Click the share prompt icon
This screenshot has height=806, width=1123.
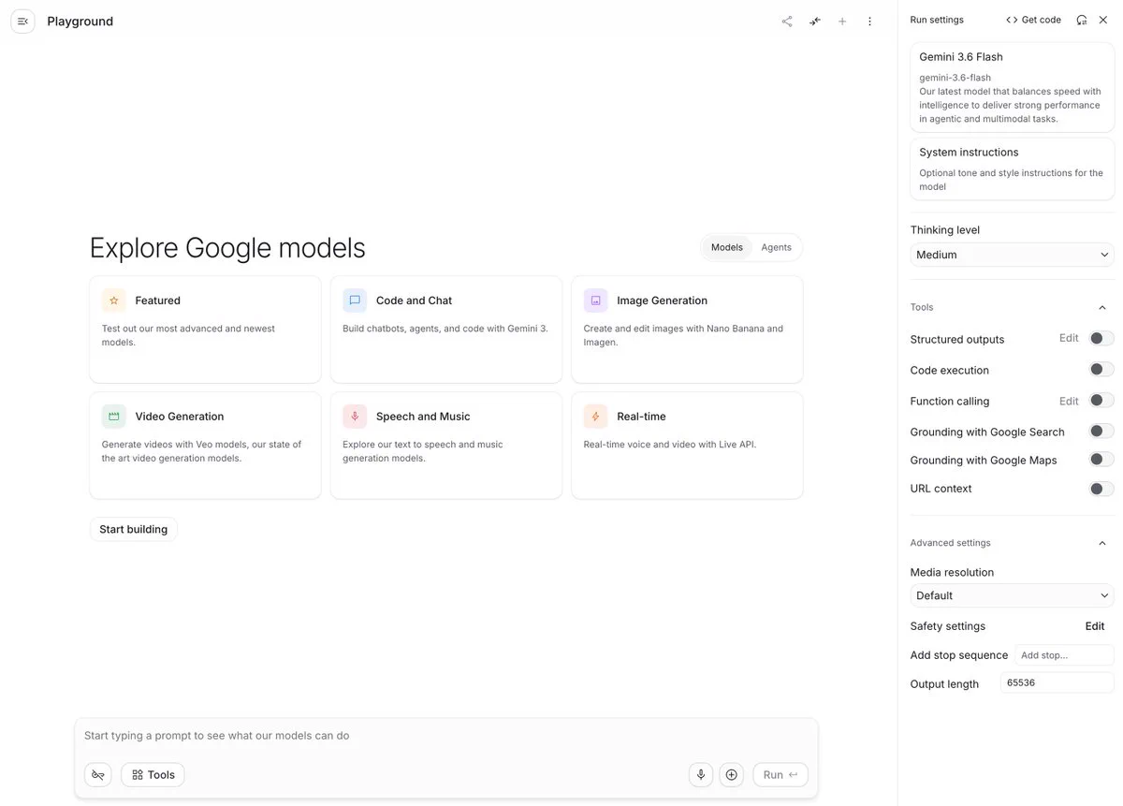pyautogui.click(x=787, y=22)
